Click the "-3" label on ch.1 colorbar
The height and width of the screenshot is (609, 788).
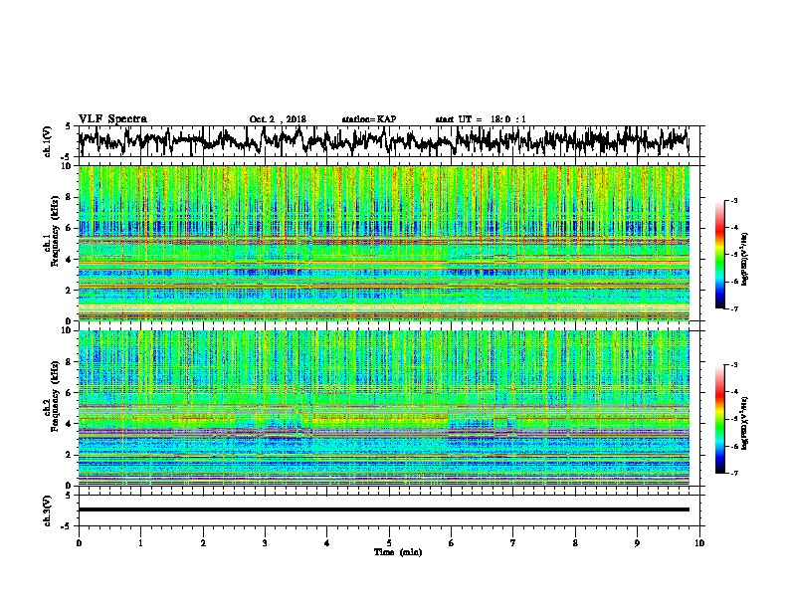click(733, 201)
